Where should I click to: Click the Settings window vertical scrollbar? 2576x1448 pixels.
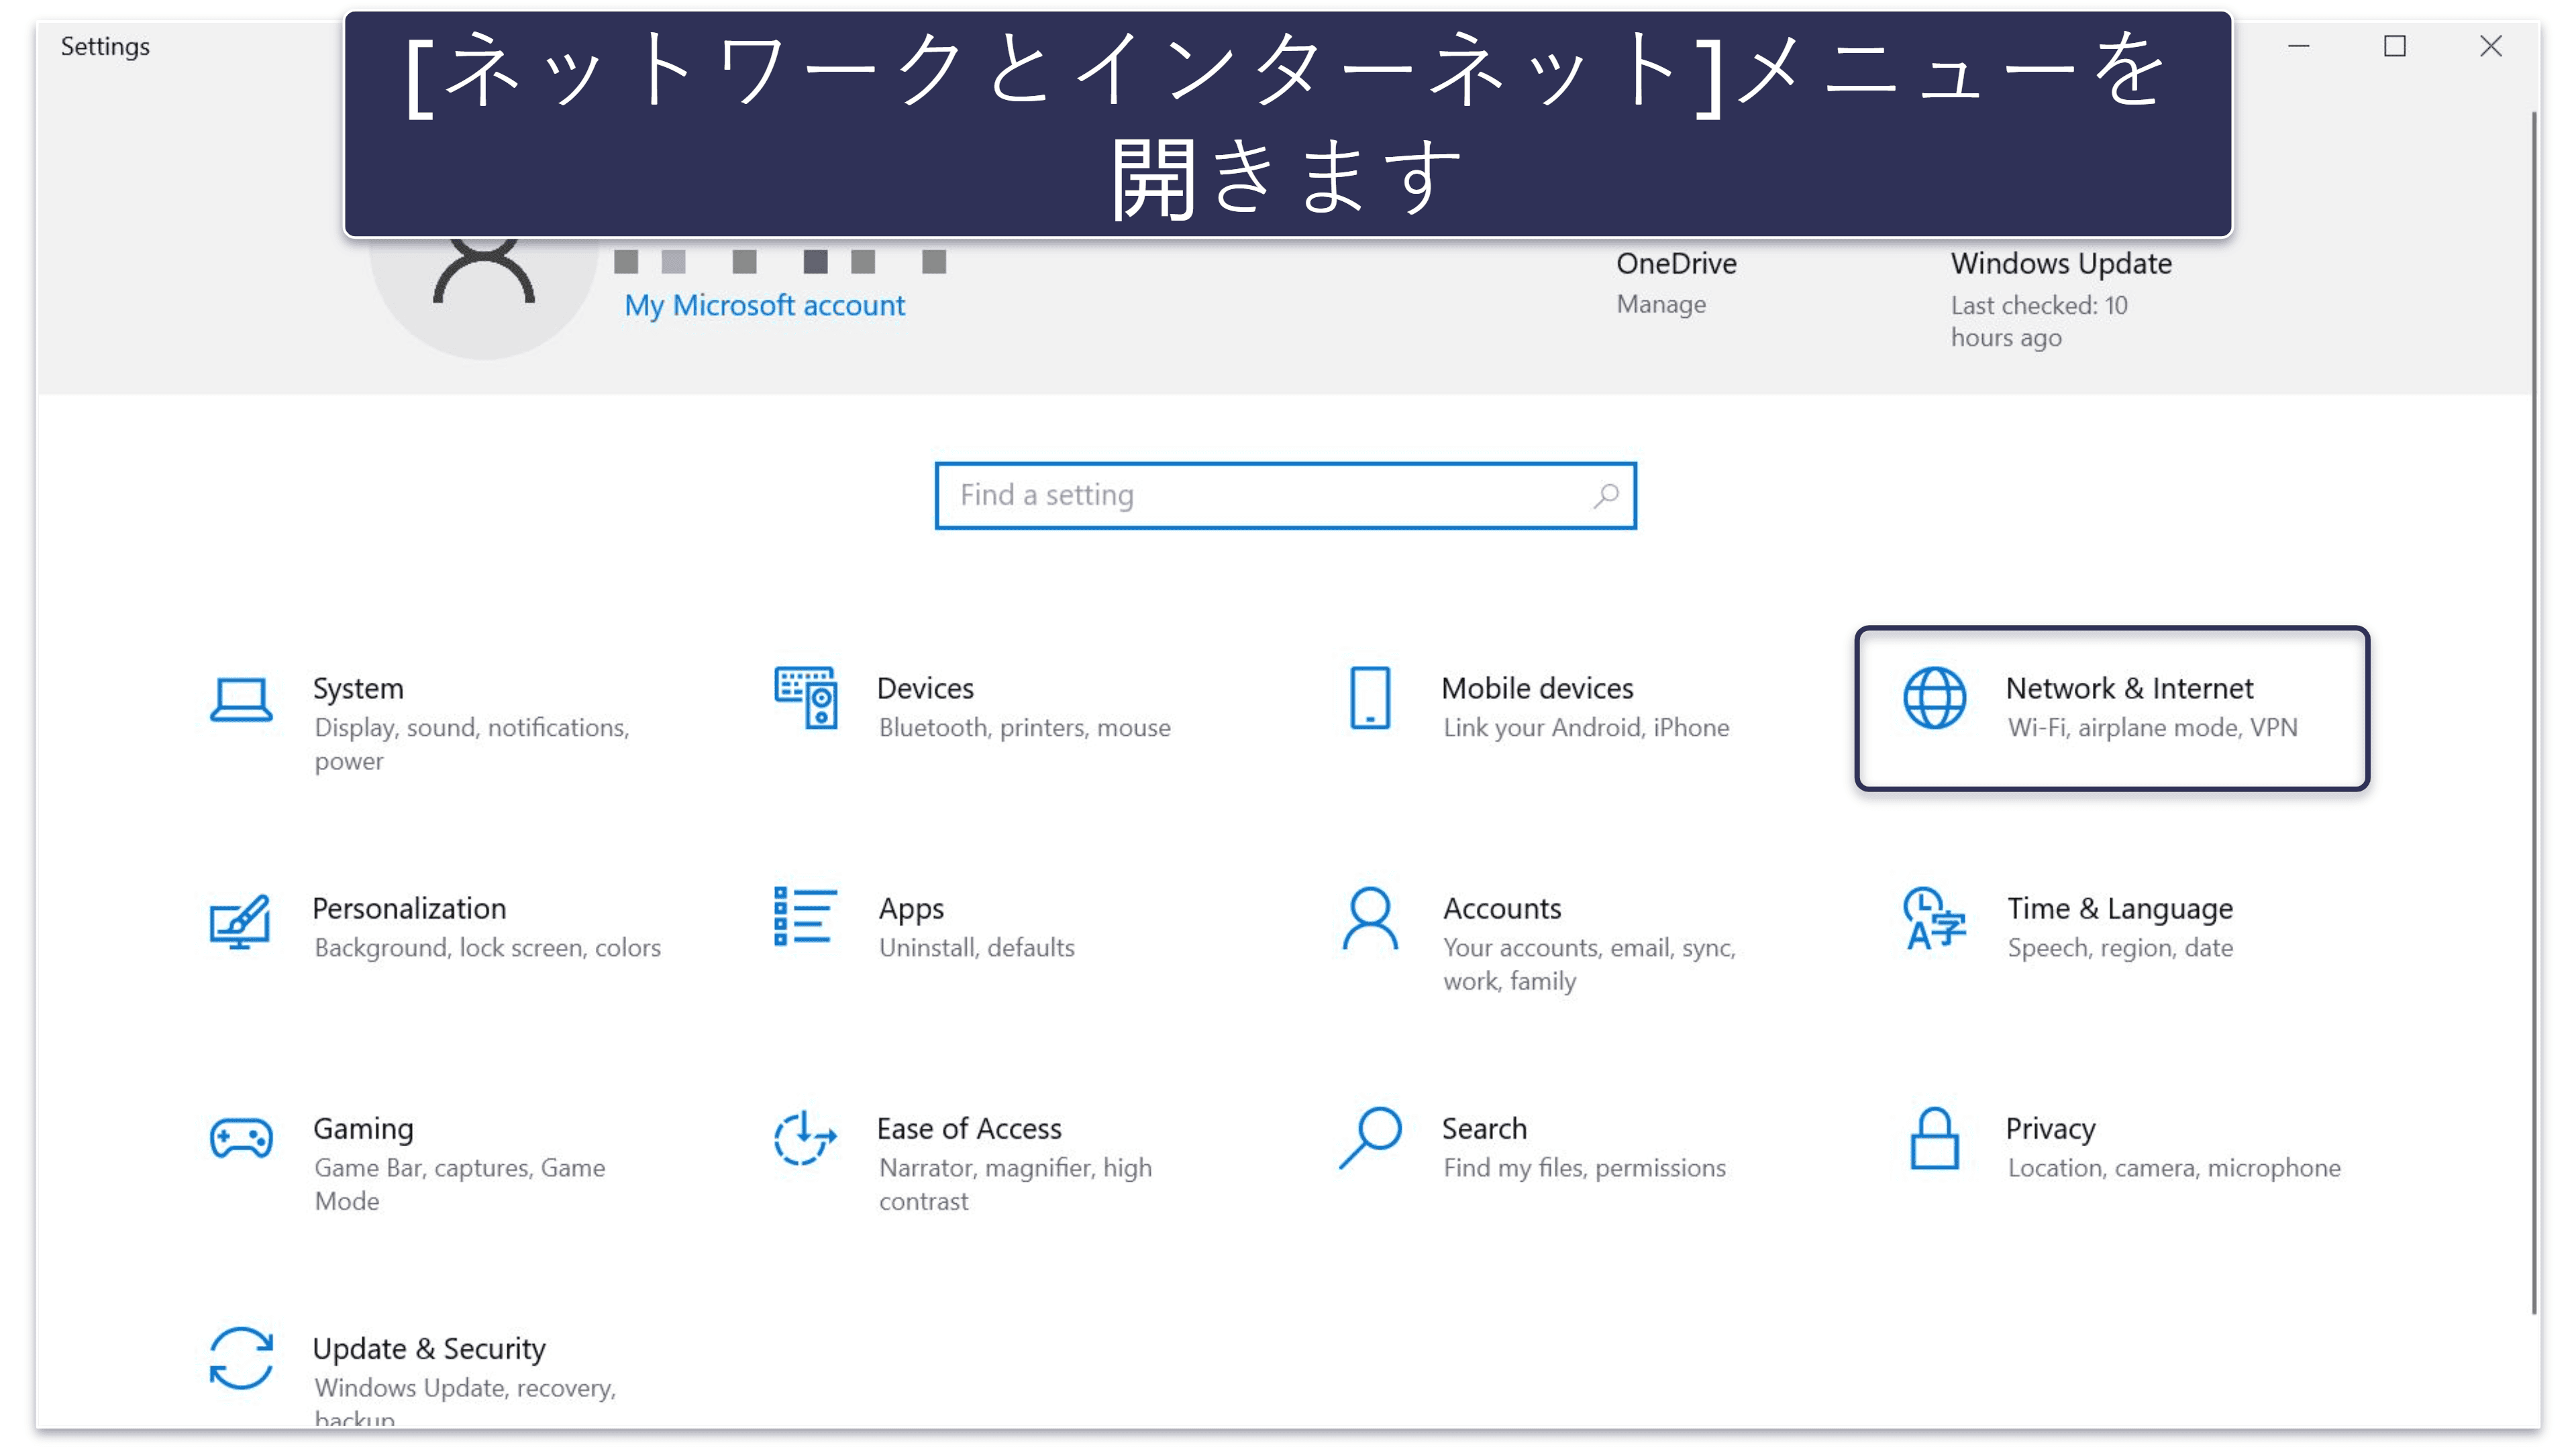(x=2535, y=714)
